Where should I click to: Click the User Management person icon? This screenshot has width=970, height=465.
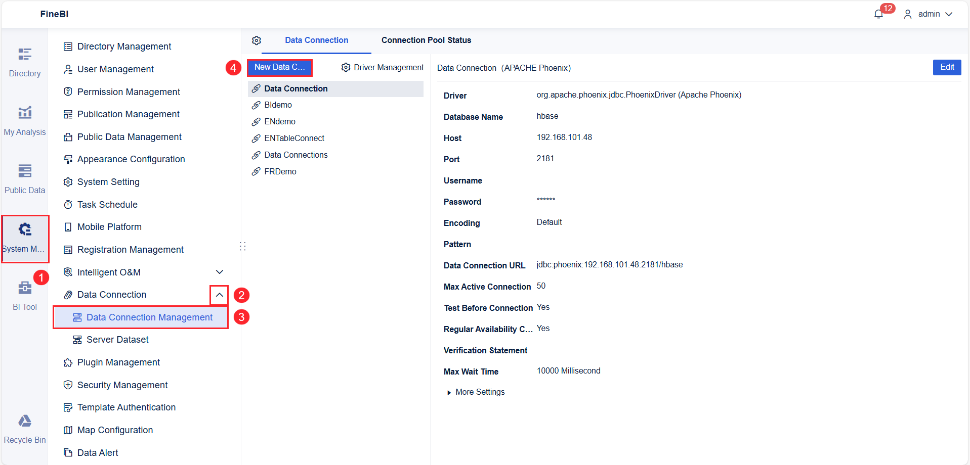click(68, 69)
